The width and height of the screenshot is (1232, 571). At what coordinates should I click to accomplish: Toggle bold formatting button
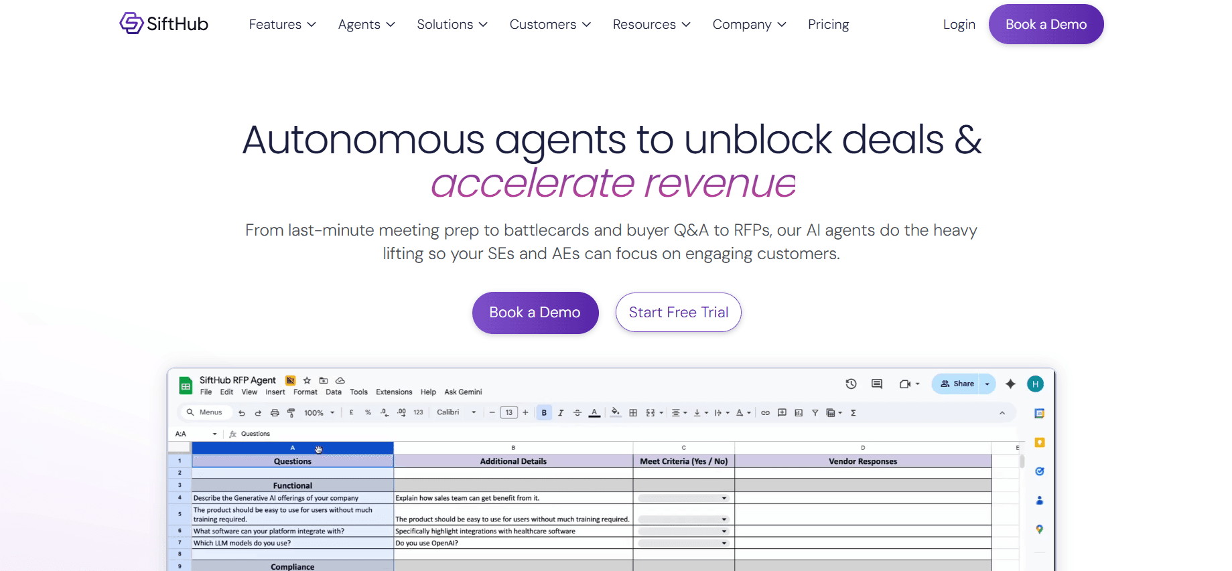coord(544,413)
